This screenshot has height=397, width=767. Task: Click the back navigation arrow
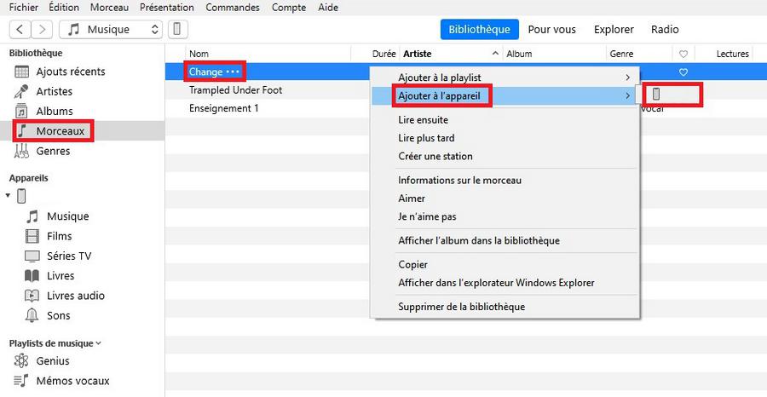coord(20,29)
